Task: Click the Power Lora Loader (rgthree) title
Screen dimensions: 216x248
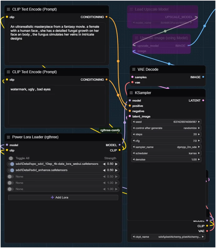Action: (x=35, y=137)
